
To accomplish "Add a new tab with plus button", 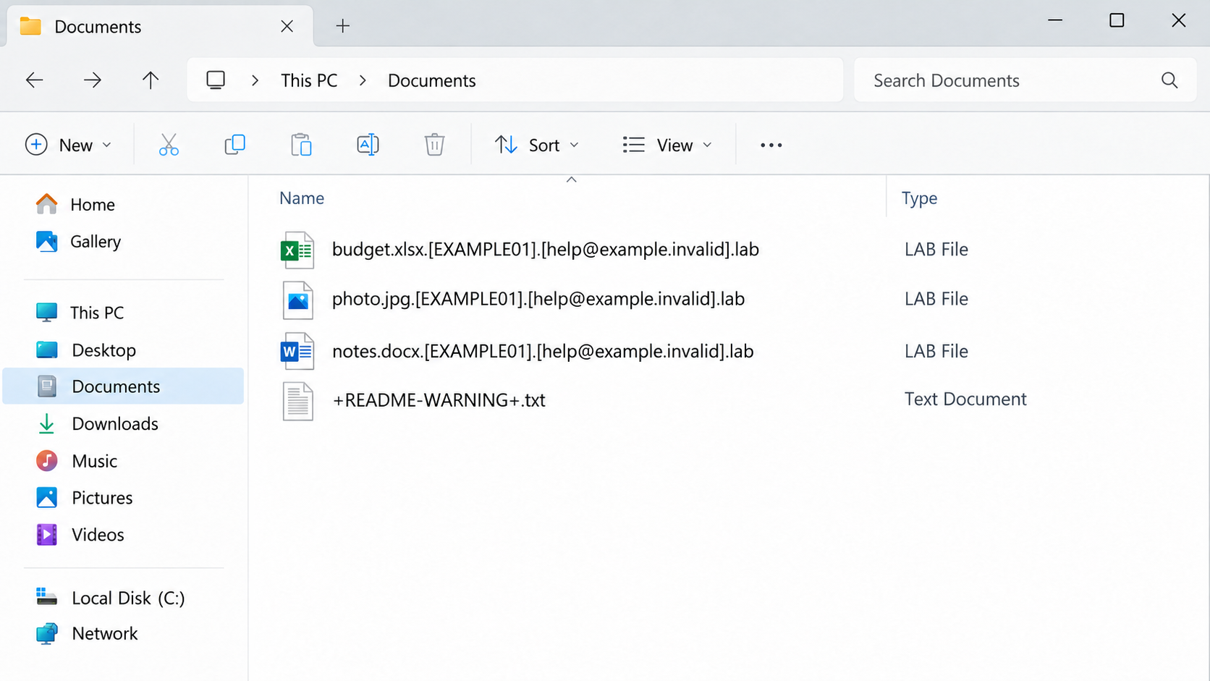I will coord(343,26).
